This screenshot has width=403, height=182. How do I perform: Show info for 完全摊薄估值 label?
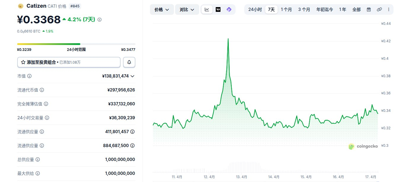coord(46,104)
